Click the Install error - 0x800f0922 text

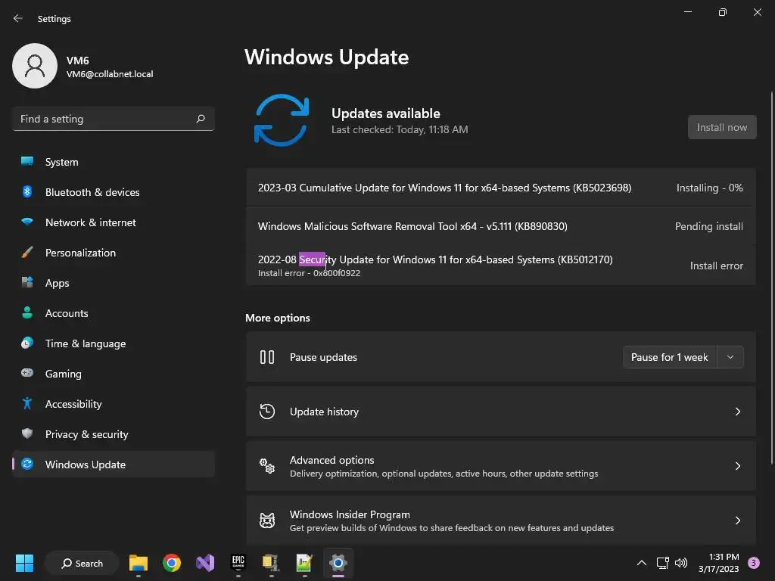[x=309, y=273]
